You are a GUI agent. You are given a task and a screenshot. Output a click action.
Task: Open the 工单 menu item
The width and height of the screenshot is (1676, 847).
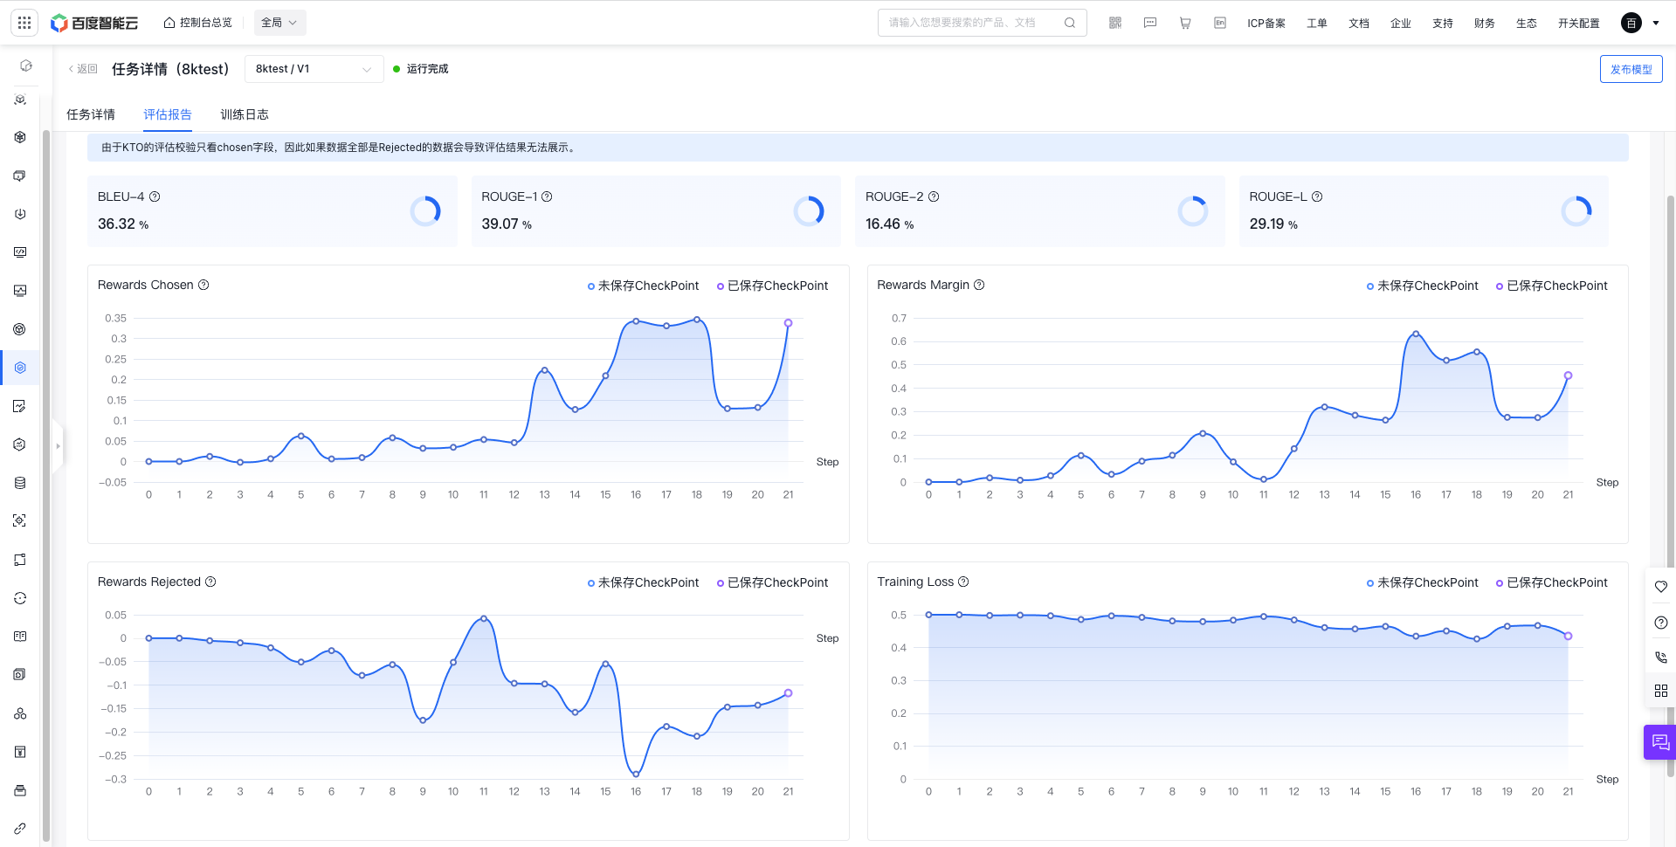[x=1317, y=24]
